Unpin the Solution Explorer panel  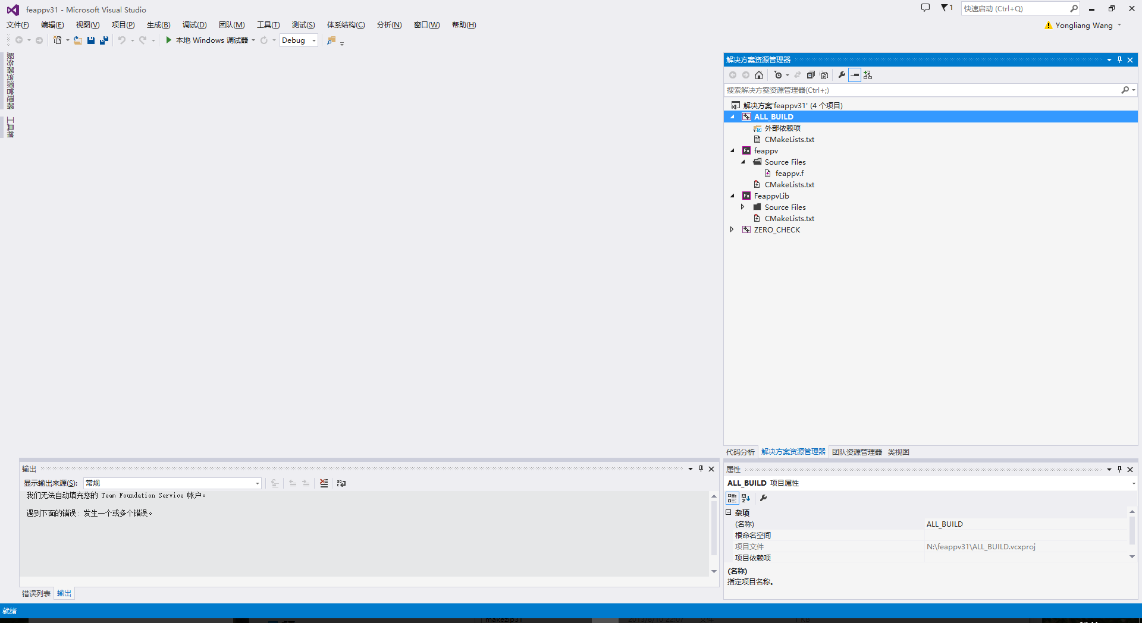[1119, 59]
